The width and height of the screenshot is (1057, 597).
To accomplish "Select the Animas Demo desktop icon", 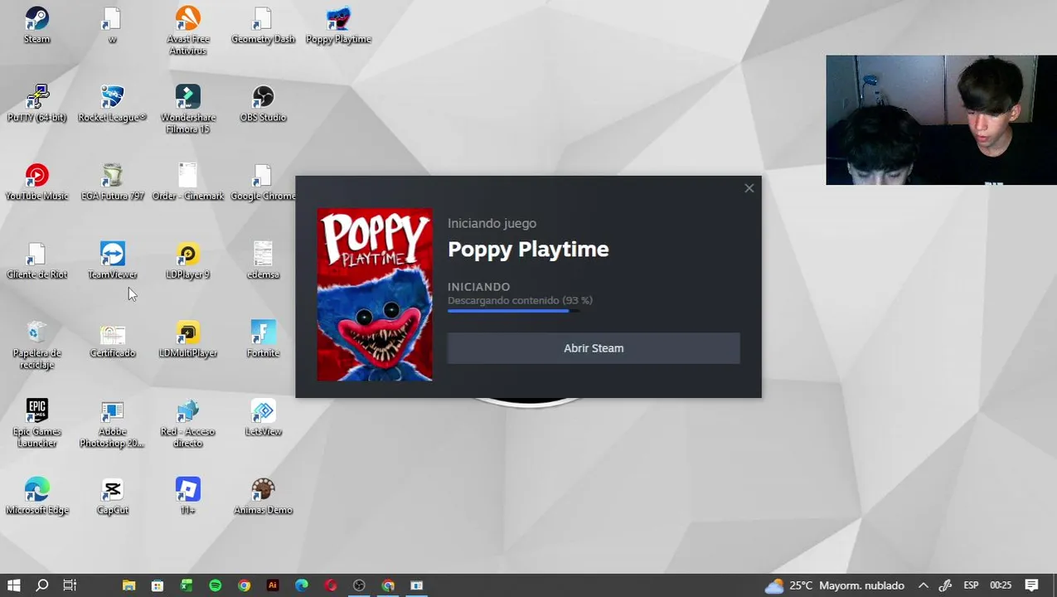I will point(263,496).
